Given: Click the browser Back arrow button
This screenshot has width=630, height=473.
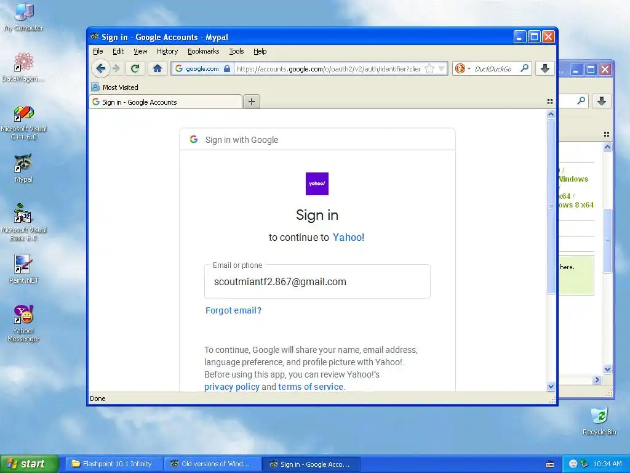Looking at the screenshot, I should (100, 69).
